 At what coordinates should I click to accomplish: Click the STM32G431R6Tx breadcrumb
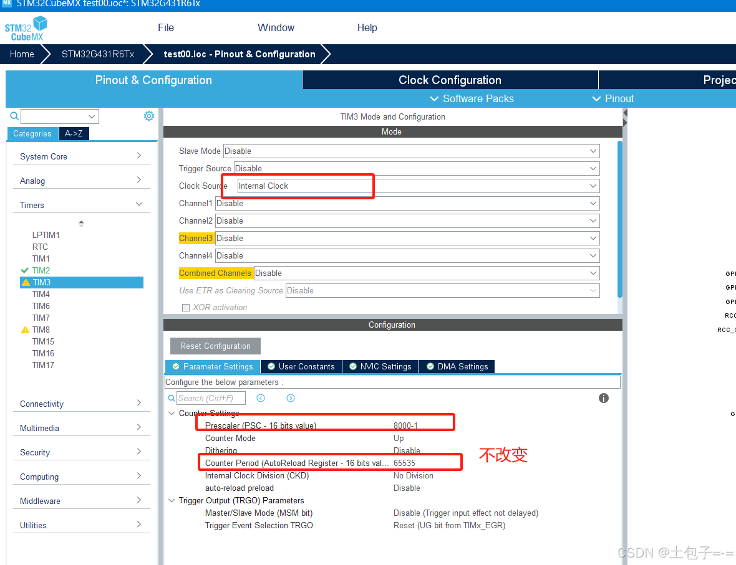point(98,54)
